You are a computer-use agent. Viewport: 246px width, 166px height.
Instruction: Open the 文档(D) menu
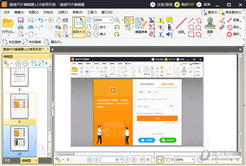[48, 12]
